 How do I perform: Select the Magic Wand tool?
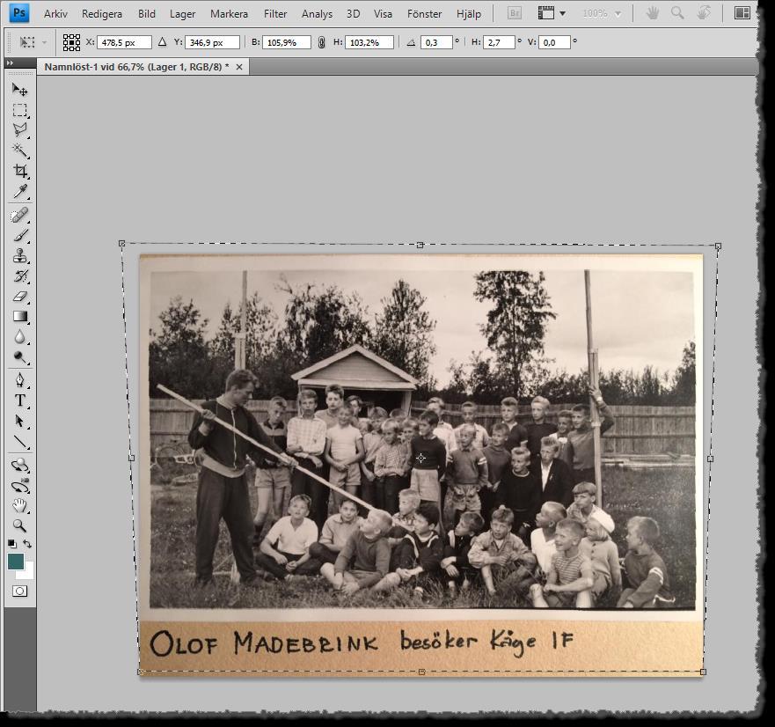tap(19, 151)
